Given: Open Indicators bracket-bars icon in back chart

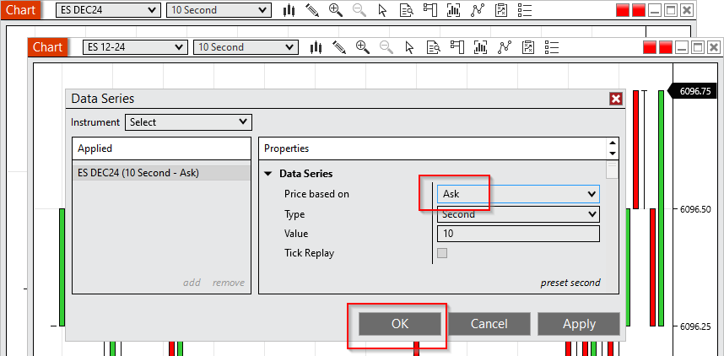Looking at the screenshot, I should click(454, 10).
